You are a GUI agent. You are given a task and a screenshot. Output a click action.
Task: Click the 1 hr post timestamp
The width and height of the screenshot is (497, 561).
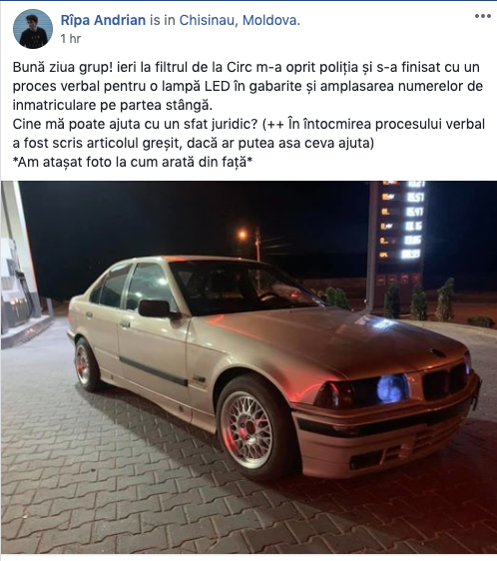click(71, 38)
